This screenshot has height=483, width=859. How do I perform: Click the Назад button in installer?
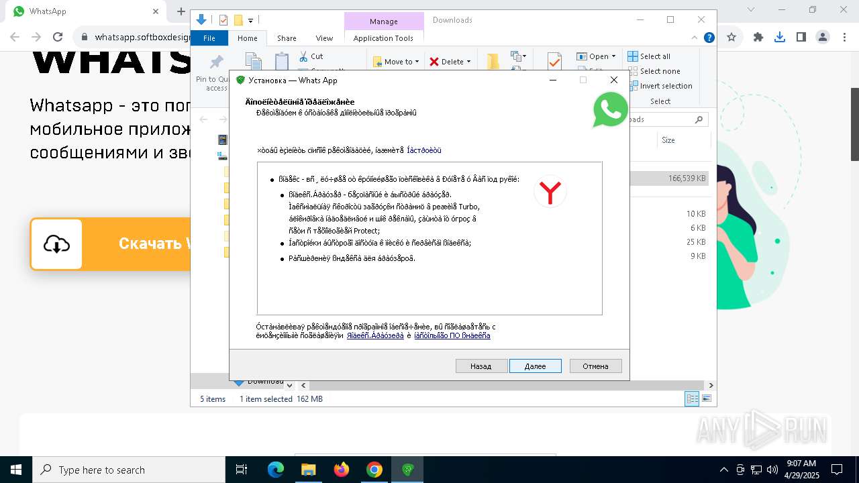coord(481,366)
